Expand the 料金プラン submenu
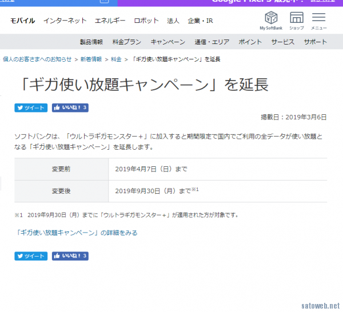343x312 pixels. [126, 42]
